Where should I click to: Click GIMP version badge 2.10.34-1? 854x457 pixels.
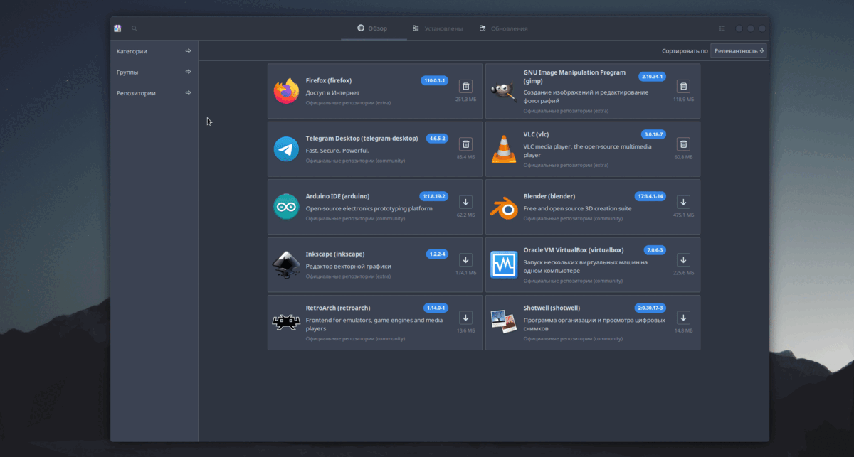[652, 76]
